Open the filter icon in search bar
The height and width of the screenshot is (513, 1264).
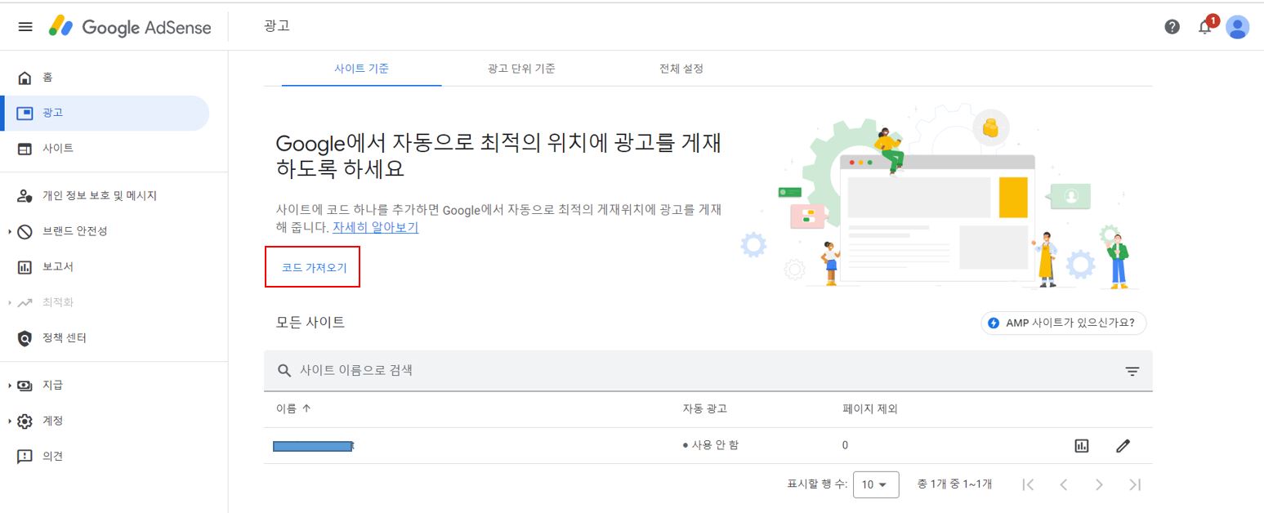(x=1132, y=371)
